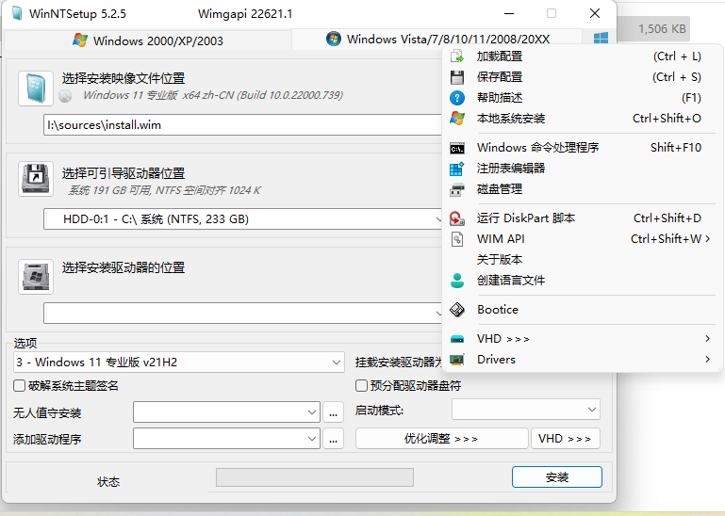Click the 创建语言文件 person icon
Image resolution: width=725 pixels, height=516 pixels.
click(x=457, y=281)
